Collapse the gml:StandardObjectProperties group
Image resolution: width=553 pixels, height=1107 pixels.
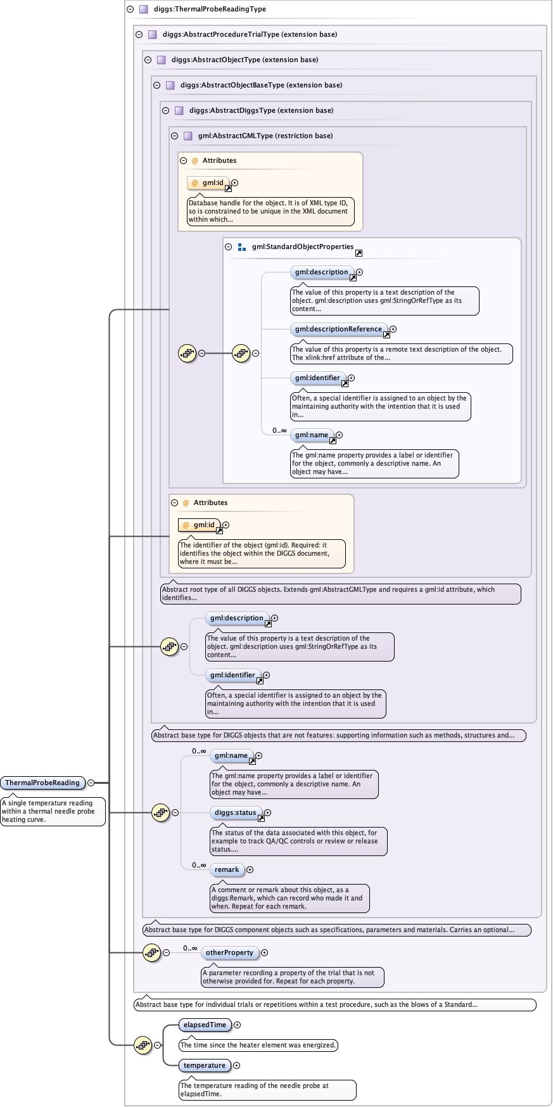[x=229, y=247]
